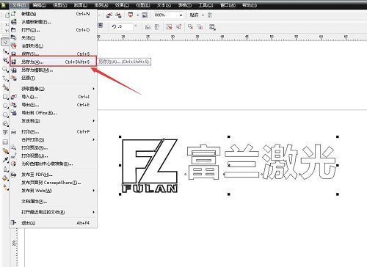Click Save As with the Ctrl+Shift+S shortcut
This screenshot has width=367, height=267.
tap(54, 62)
